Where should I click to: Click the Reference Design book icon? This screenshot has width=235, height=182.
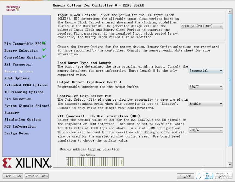(x=17, y=10)
